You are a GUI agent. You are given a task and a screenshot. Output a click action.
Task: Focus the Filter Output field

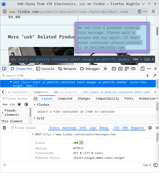[28, 128]
